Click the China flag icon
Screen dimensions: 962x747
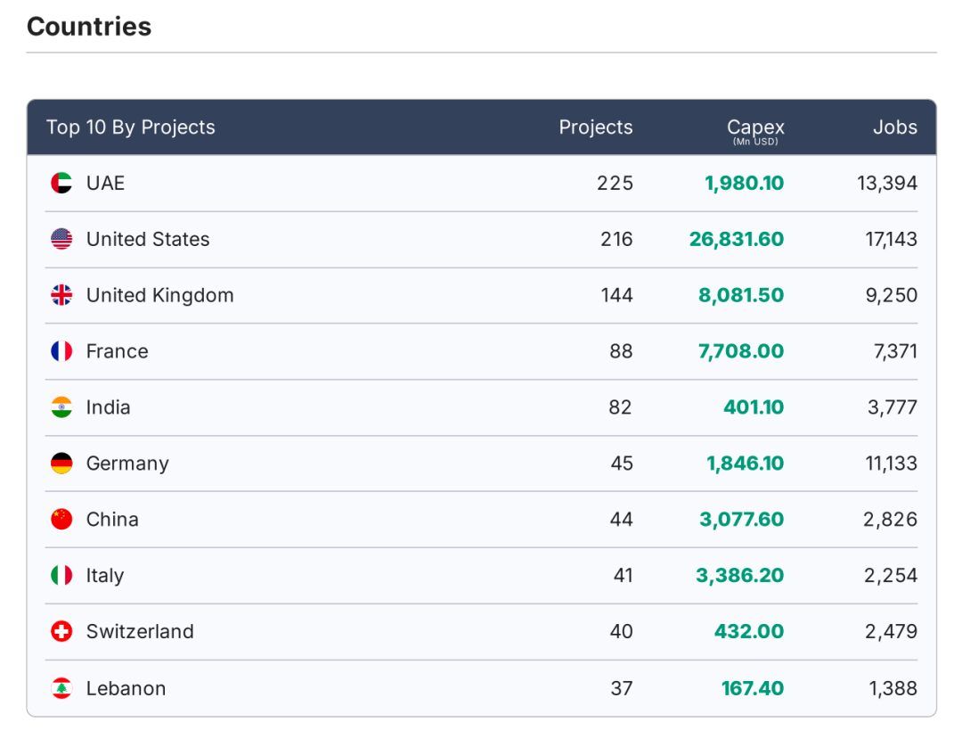coord(61,519)
